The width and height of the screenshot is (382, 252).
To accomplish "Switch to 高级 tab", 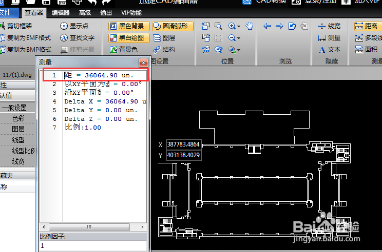I will tap(85, 13).
